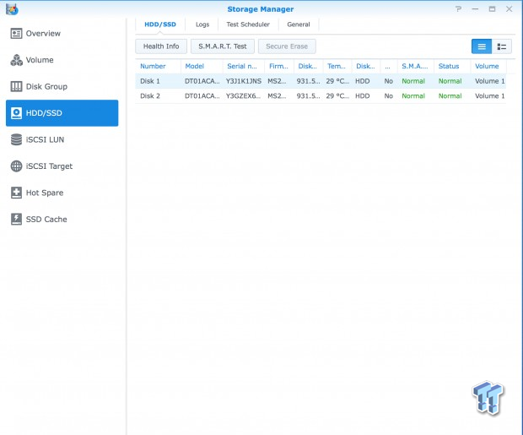This screenshot has height=435, width=523.
Task: Open the help question mark icon
Action: (459, 9)
